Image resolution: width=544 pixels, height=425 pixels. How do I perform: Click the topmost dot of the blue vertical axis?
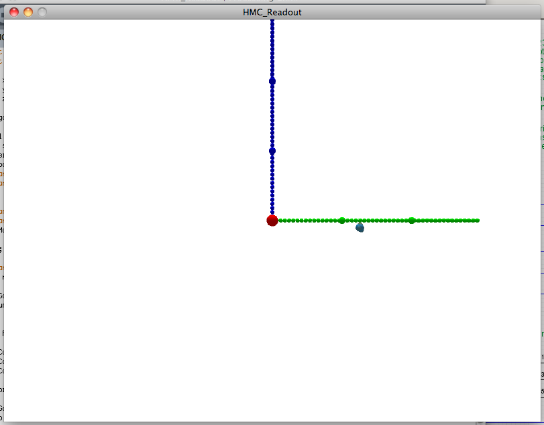click(x=272, y=22)
